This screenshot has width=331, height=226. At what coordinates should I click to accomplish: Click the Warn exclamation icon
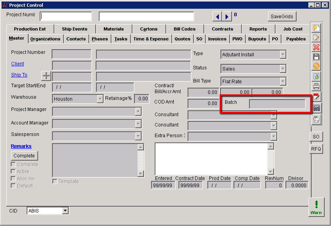316,207
